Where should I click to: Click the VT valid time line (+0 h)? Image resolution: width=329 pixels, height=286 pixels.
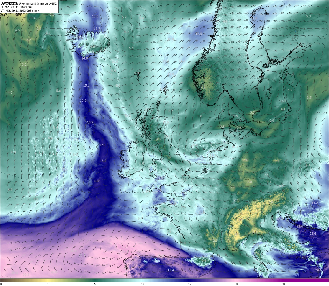(20, 11)
